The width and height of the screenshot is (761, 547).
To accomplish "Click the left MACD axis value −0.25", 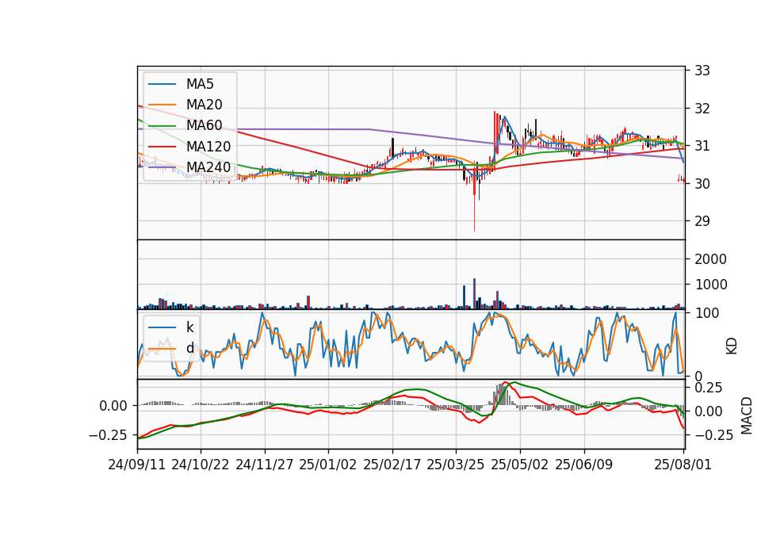I will coord(108,435).
